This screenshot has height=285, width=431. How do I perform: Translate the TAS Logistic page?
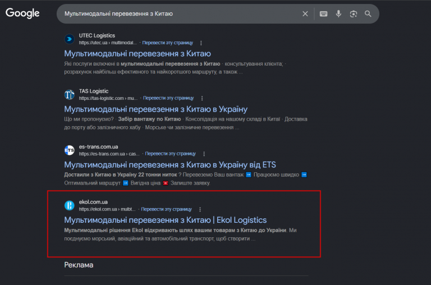pos(168,98)
